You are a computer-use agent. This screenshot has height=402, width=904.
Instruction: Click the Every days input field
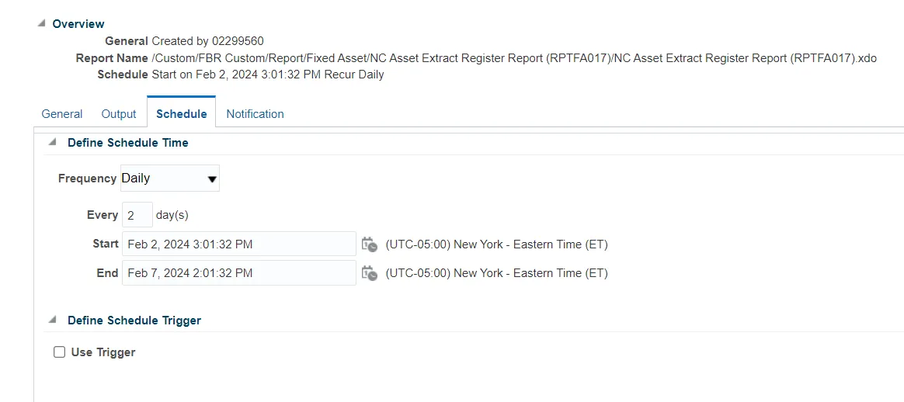[x=137, y=215]
